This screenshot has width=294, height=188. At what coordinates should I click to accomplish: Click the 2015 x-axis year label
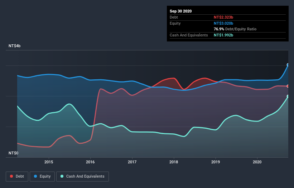point(49,162)
